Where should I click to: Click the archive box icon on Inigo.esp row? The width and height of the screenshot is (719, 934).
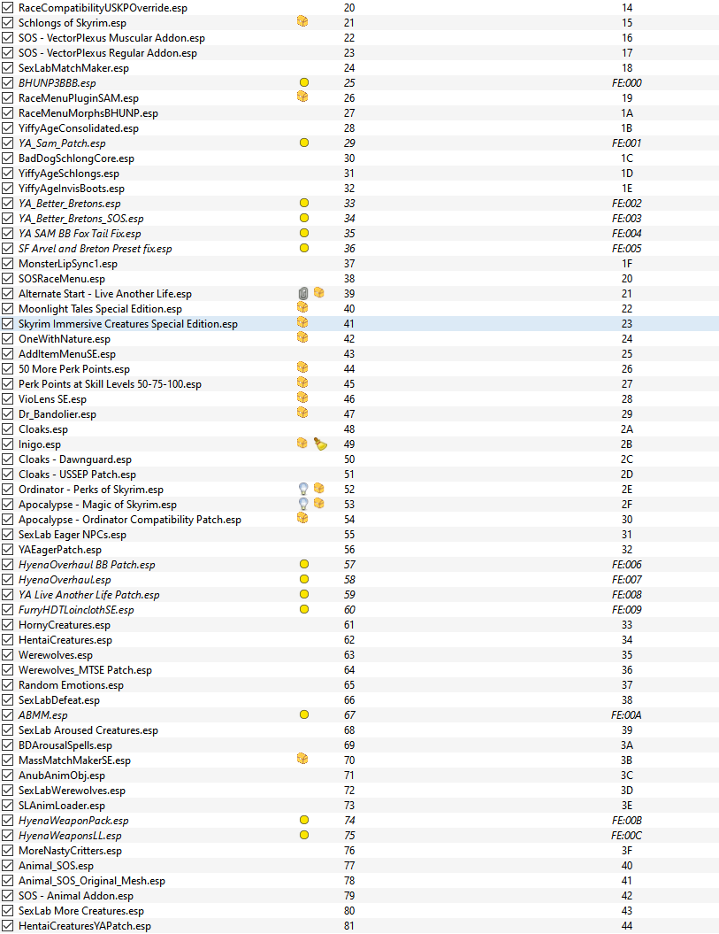click(x=302, y=444)
